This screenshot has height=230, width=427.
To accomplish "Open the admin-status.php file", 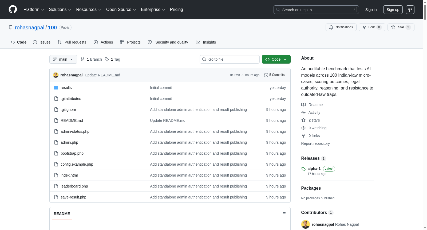I will [x=75, y=131].
